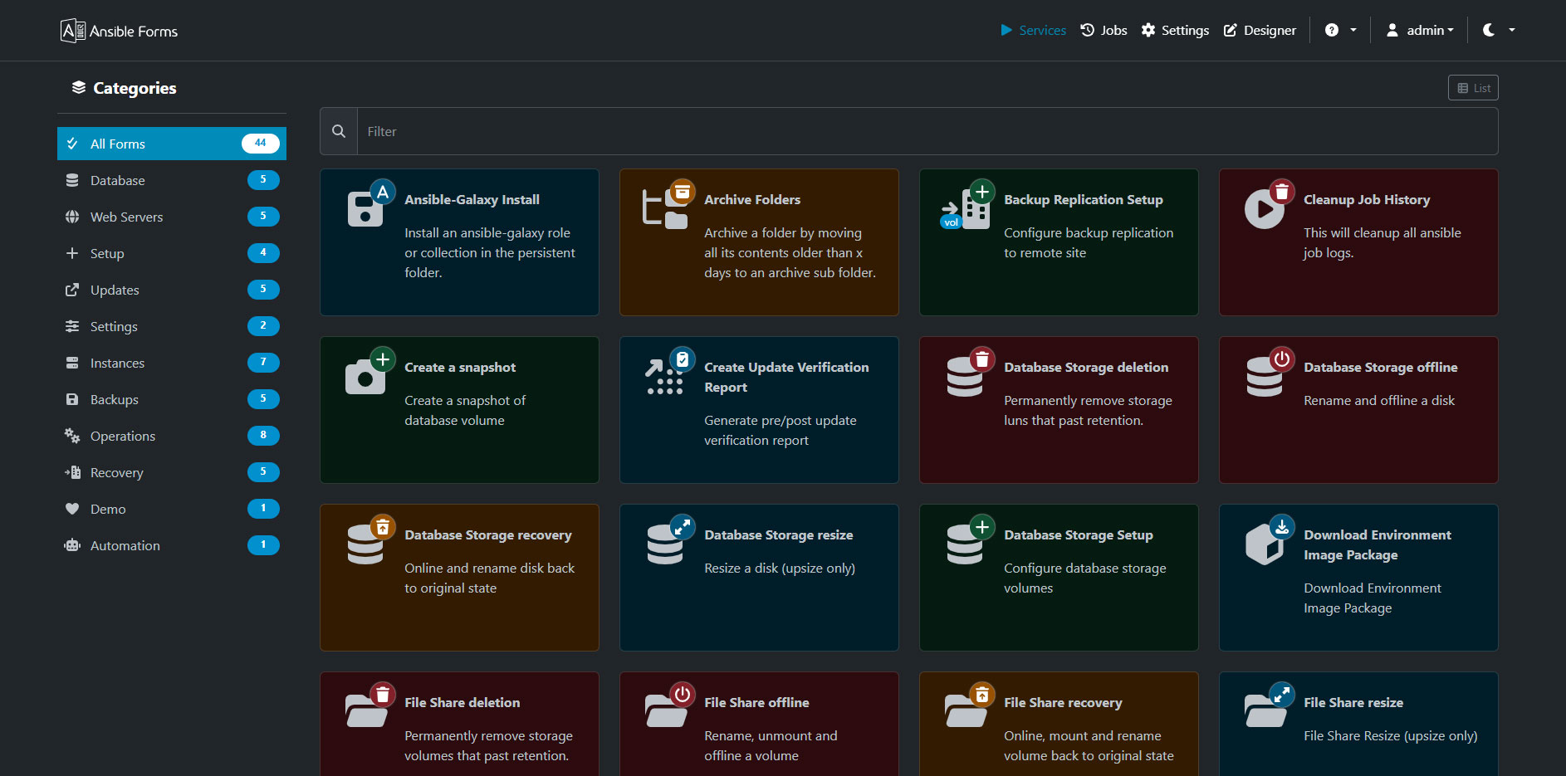The image size is (1566, 776).
Task: Select the Operations category
Action: [x=123, y=436]
